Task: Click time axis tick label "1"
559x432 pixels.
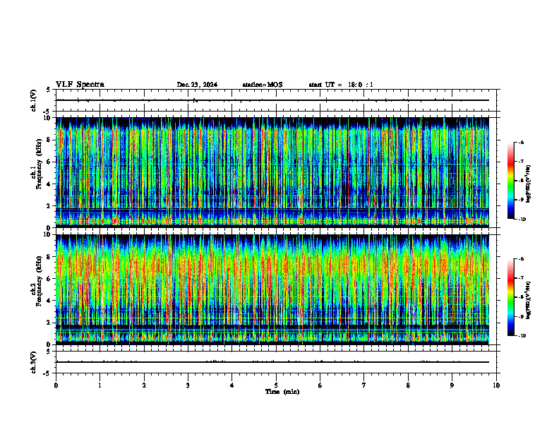Action: pyautogui.click(x=100, y=385)
